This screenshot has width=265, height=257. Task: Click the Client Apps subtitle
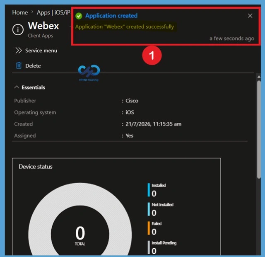tap(41, 36)
